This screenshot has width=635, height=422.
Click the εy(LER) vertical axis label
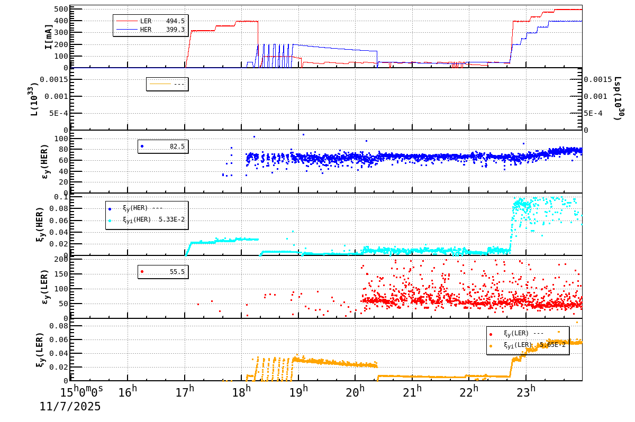point(44,287)
